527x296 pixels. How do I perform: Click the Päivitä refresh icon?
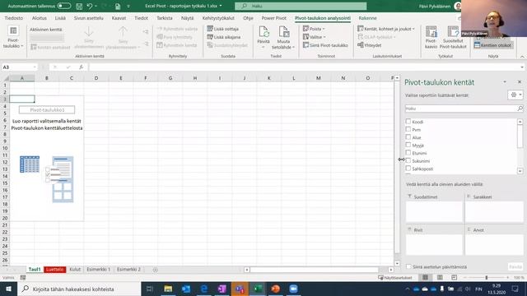click(x=263, y=33)
